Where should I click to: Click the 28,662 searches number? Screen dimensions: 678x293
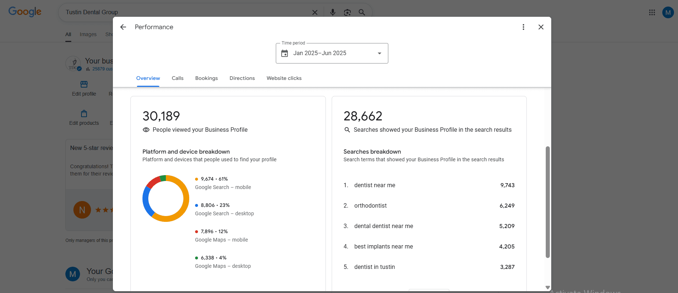(x=363, y=116)
